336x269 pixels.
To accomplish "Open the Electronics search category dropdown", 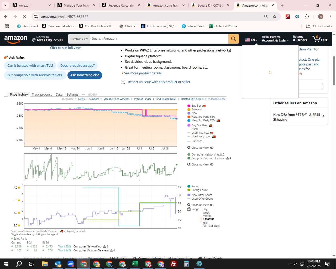I will click(x=79, y=39).
